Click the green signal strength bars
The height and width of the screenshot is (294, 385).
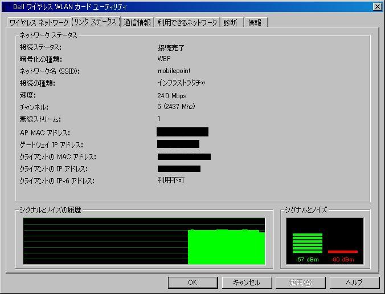[308, 243]
